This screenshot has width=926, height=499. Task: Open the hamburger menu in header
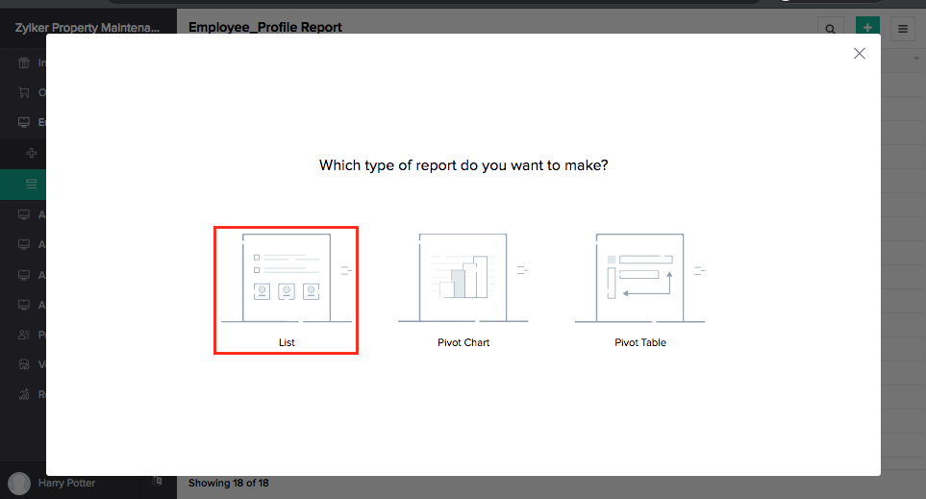pos(903,28)
